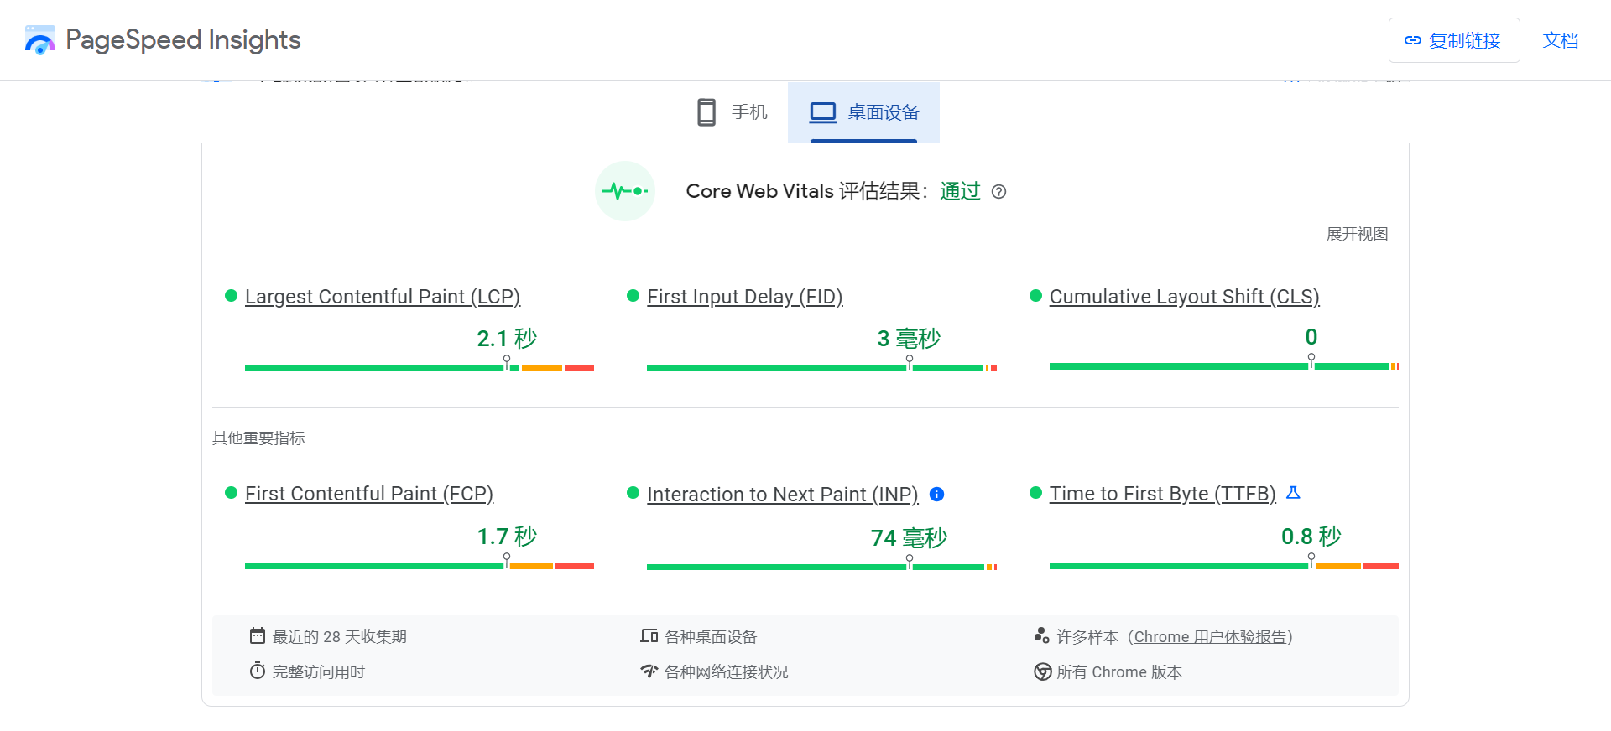Click the 最近的 28 天收集期 text
The width and height of the screenshot is (1611, 731).
point(340,637)
